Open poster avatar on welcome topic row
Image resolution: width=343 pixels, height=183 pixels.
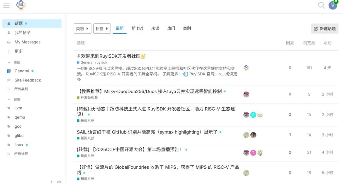(246, 68)
